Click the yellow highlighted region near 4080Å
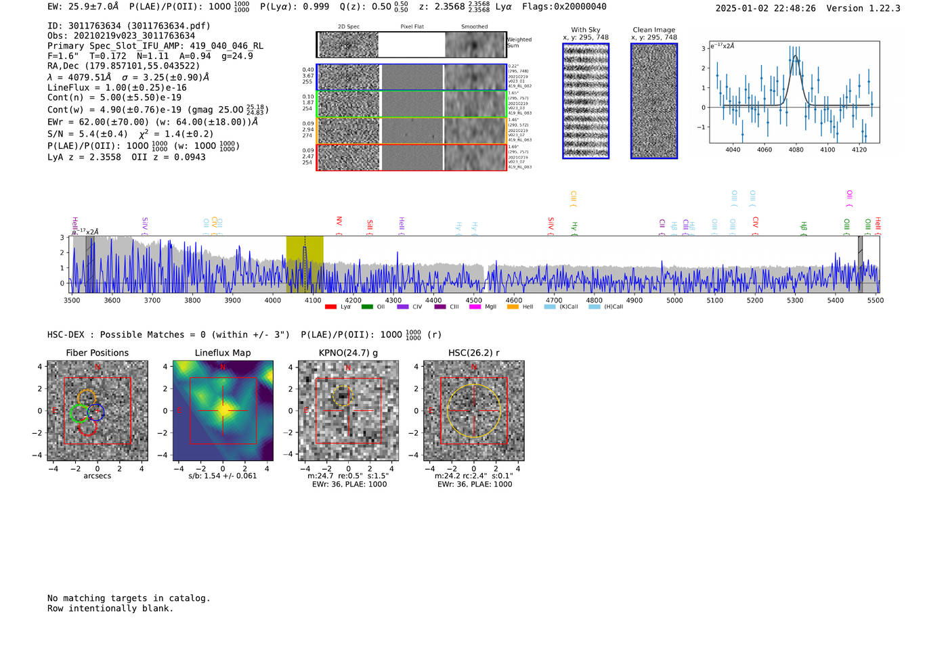The image size is (948, 645). point(305,264)
